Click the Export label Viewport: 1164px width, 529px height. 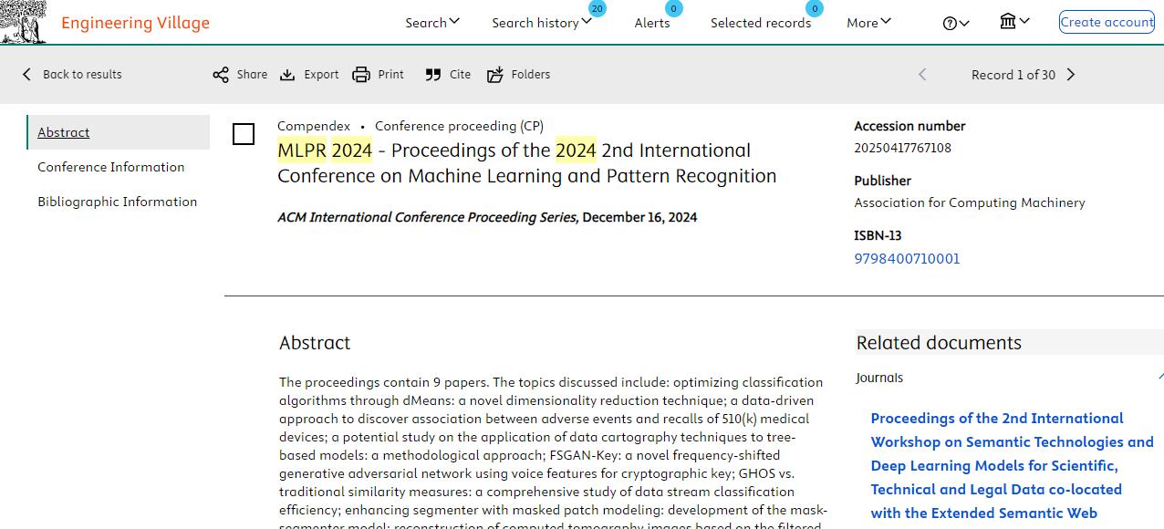pos(321,75)
